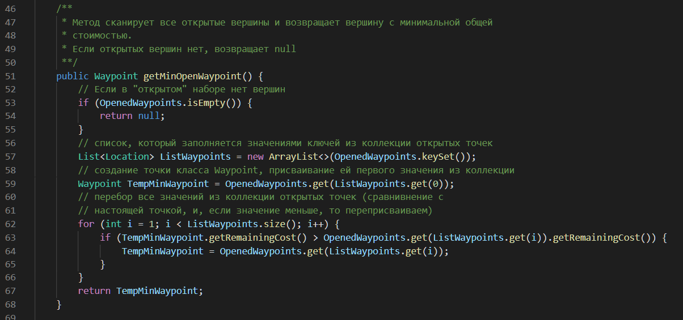Image resolution: width=683 pixels, height=320 pixels.
Task: Click the for keyword on line 62
Action: coord(86,224)
